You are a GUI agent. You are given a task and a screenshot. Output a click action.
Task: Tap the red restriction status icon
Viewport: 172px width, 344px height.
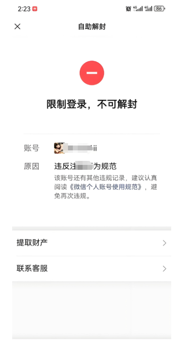tap(92, 73)
